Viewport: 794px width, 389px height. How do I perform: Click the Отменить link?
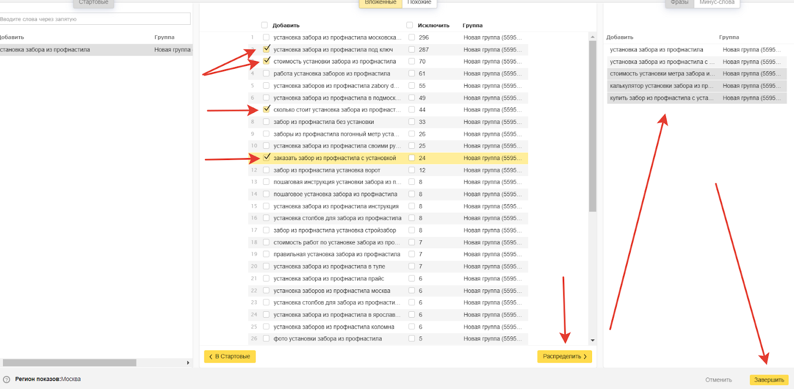pyautogui.click(x=718, y=380)
